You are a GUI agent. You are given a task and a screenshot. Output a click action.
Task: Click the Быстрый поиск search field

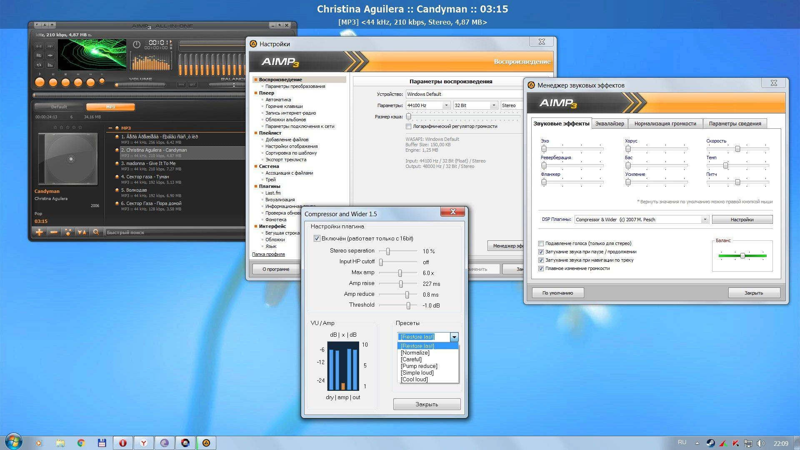(x=175, y=232)
